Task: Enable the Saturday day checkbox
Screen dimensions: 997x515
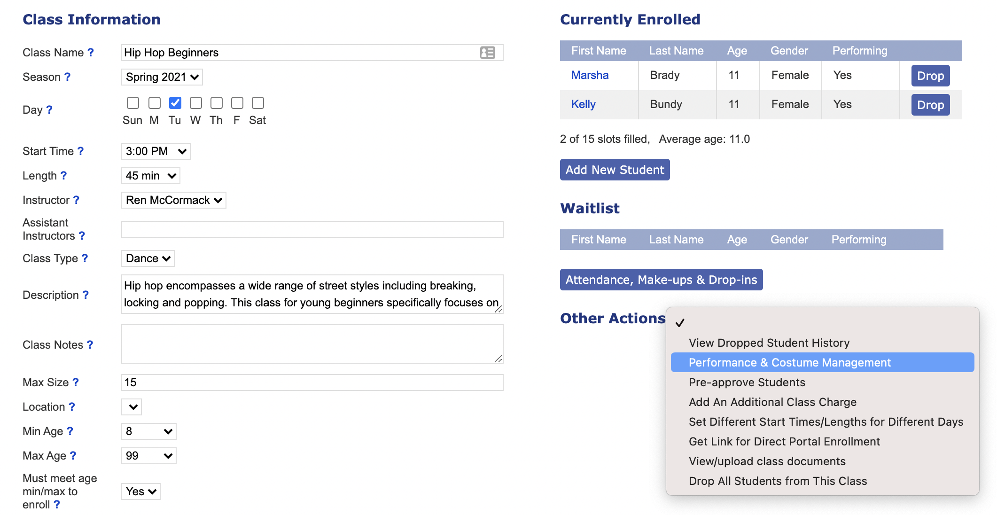Action: (x=258, y=103)
